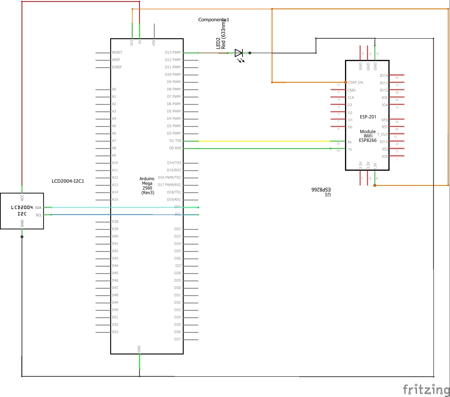This screenshot has height=397, width=450.
Task: Click the ESP-201 'TX' pin label
Action: point(350,150)
